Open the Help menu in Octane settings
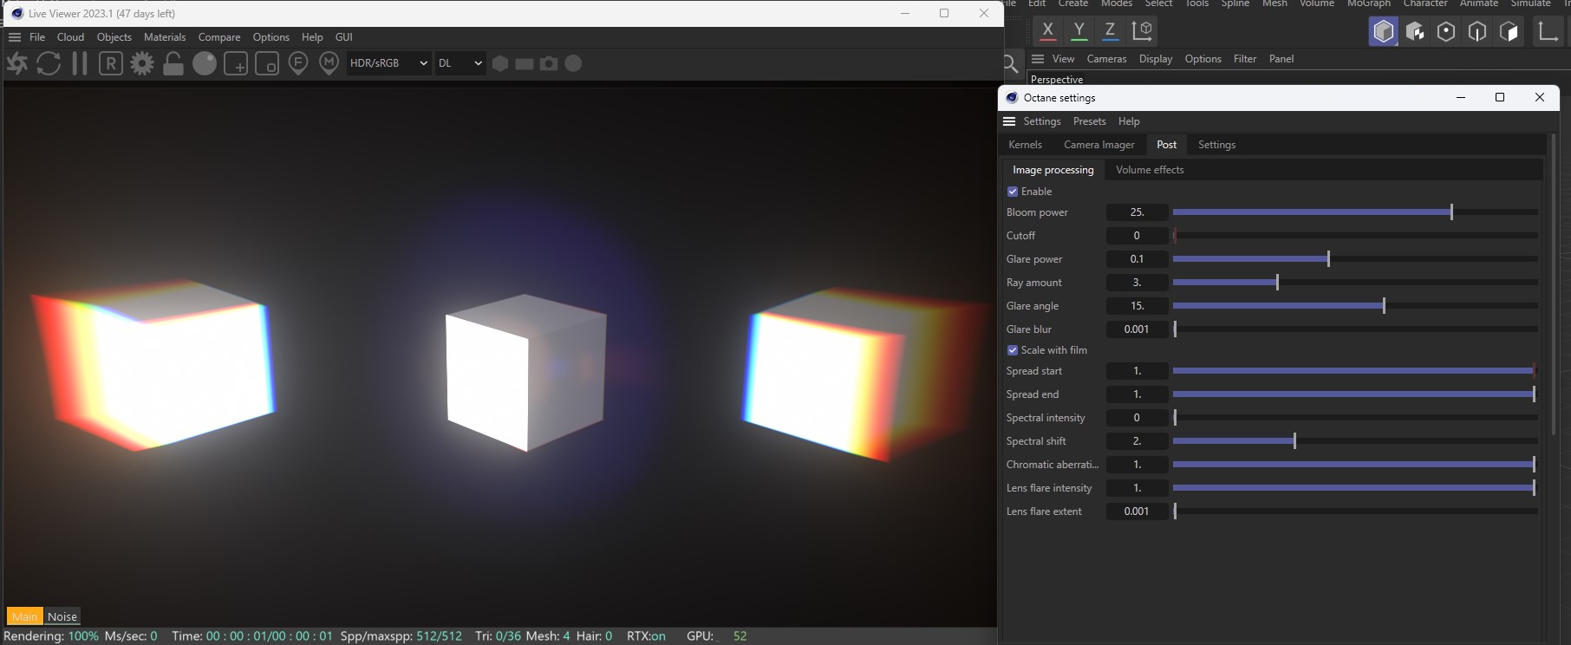 1129,121
